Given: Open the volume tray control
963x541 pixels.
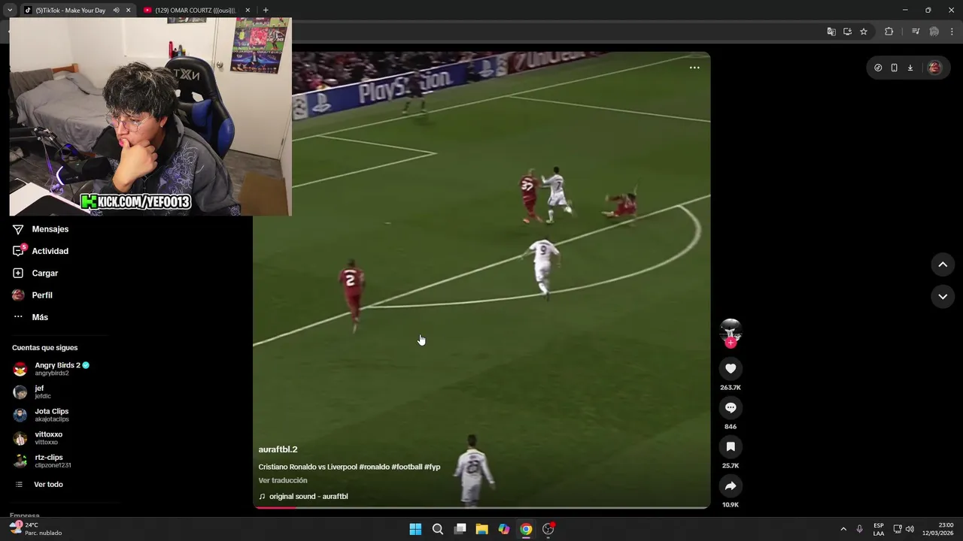Looking at the screenshot, I should tap(910, 529).
